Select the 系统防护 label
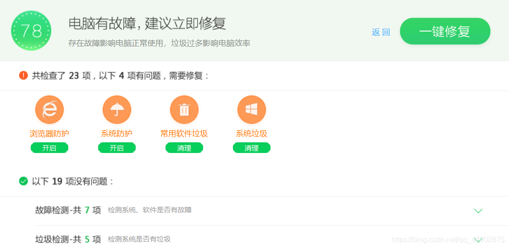Viewport: 509px width, 248px height. (117, 134)
